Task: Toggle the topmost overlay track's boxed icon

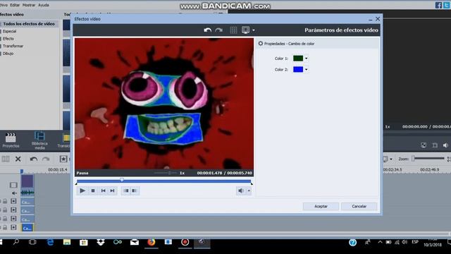Action: point(13,201)
